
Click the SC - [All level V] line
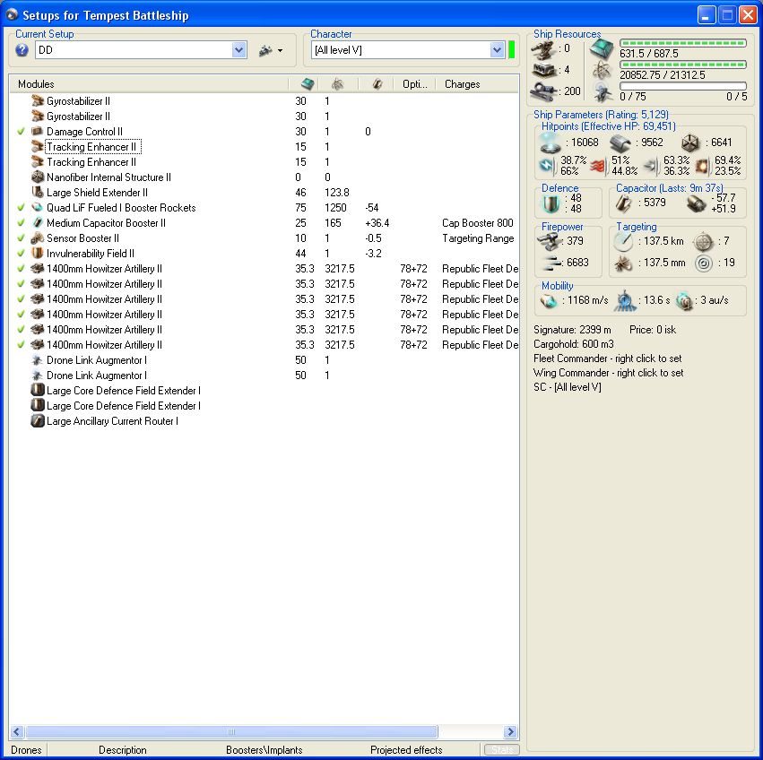pyautogui.click(x=568, y=387)
